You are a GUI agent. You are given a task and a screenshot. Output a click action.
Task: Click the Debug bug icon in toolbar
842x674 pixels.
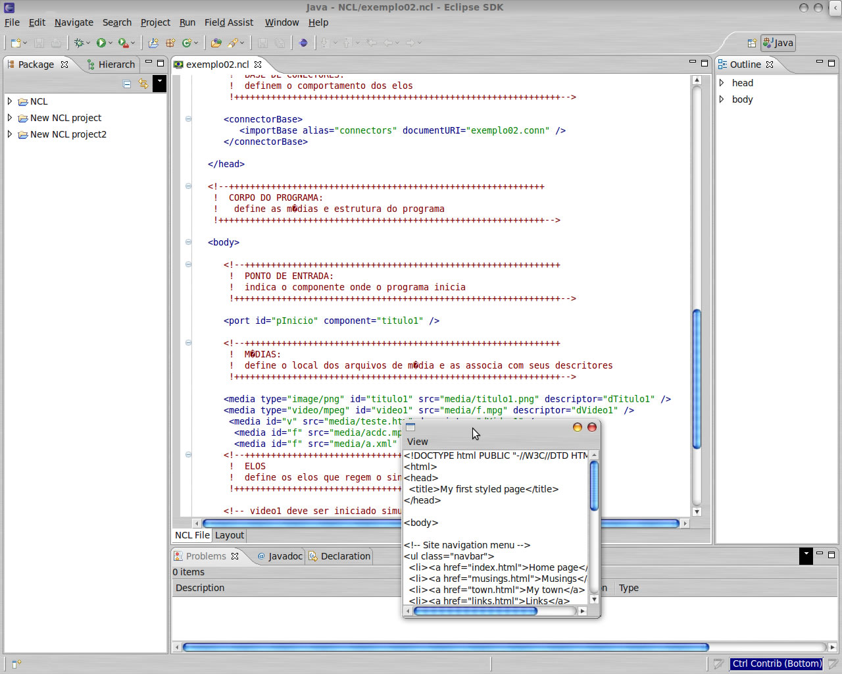point(79,43)
